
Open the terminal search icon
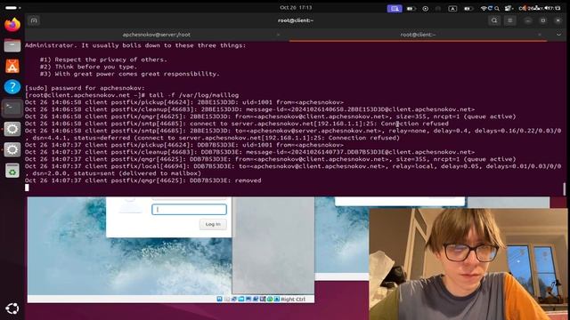click(494, 20)
